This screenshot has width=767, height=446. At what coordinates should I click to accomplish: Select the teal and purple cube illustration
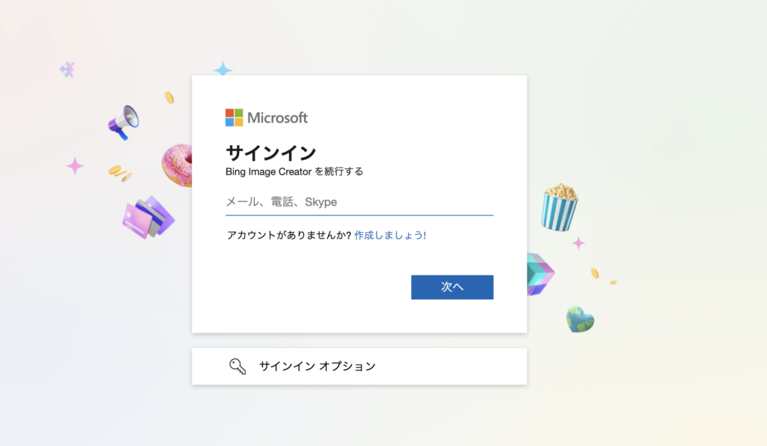[x=539, y=274]
